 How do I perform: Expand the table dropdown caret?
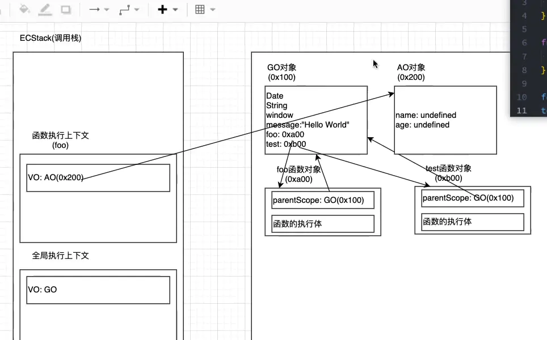(212, 10)
